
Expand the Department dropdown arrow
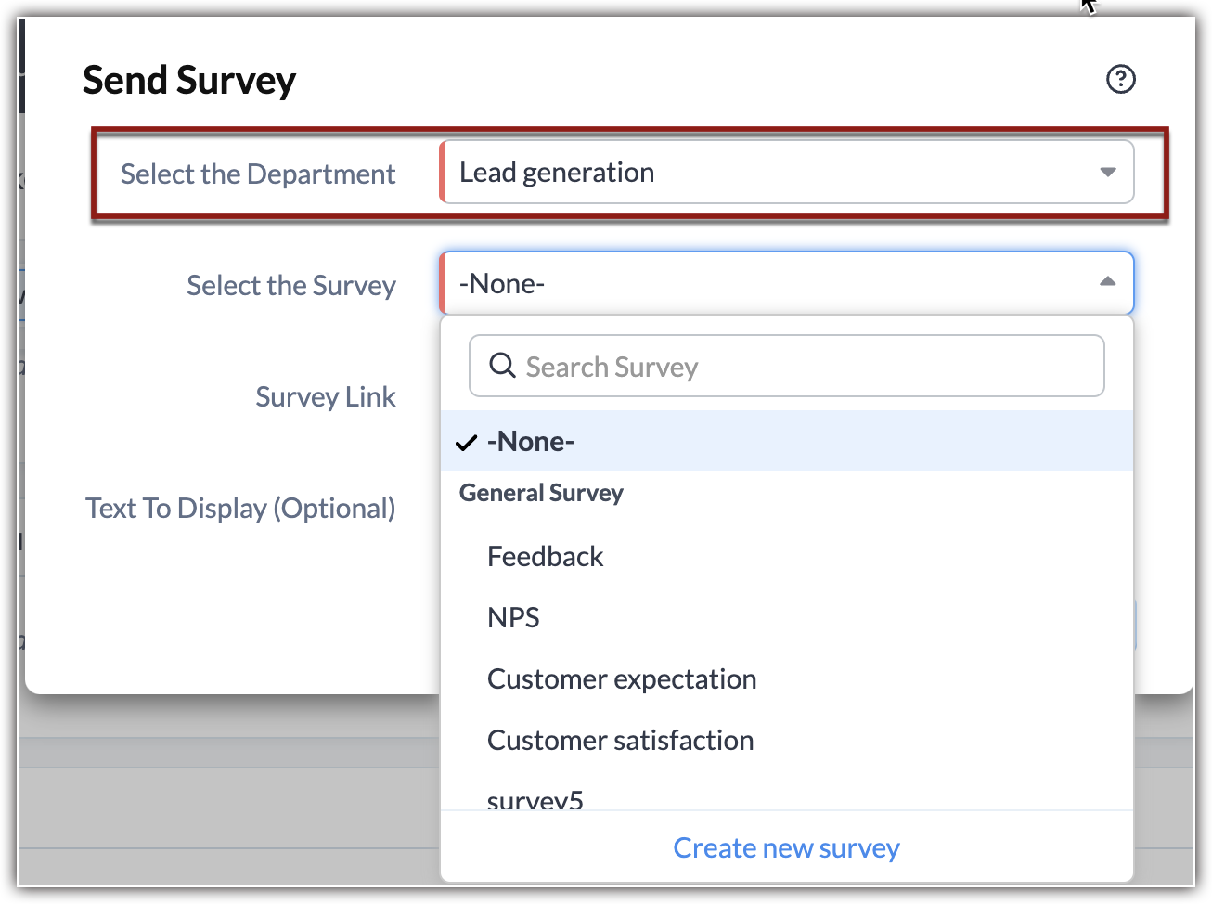click(x=1107, y=173)
